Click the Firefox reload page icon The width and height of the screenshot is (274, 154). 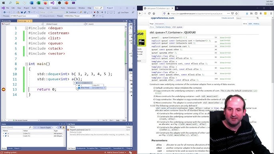(149, 14)
